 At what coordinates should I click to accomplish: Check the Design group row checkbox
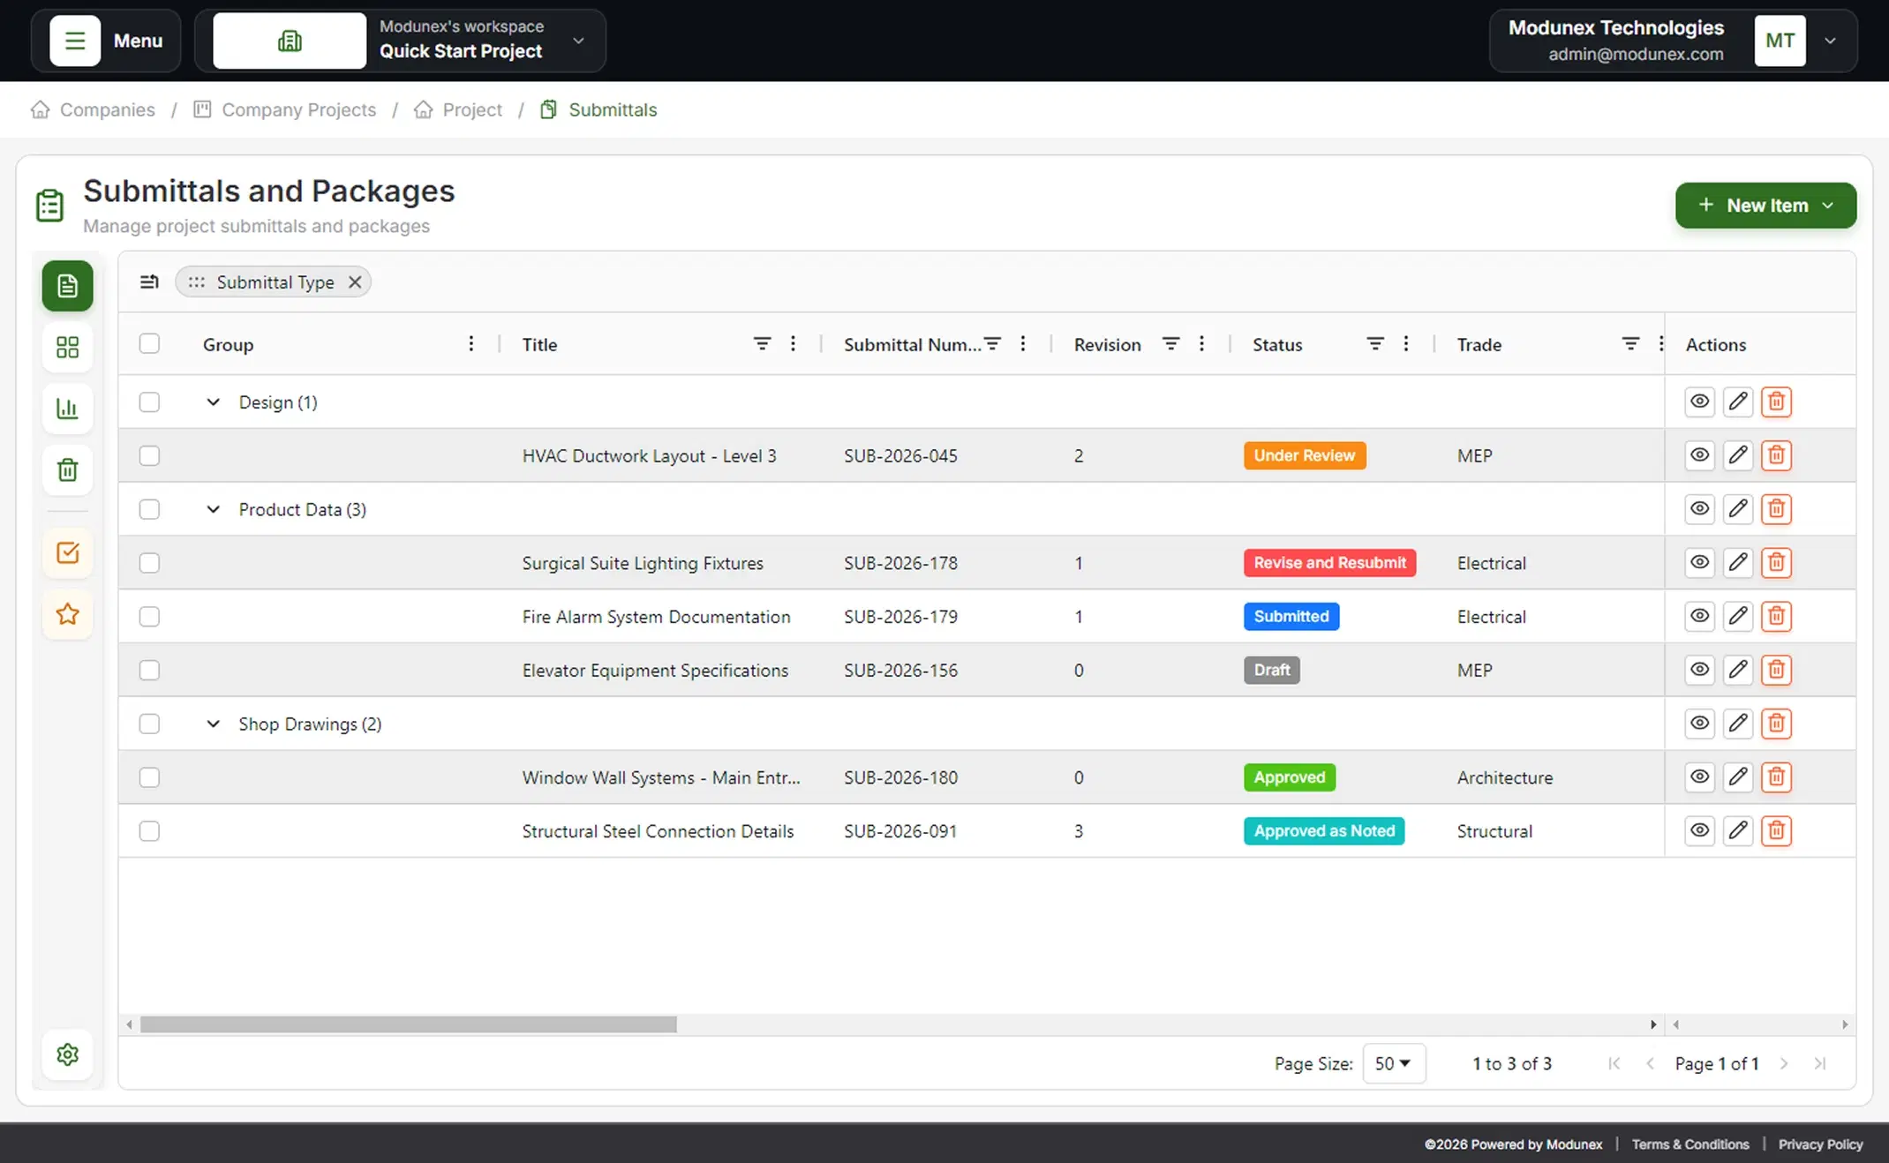coord(149,401)
